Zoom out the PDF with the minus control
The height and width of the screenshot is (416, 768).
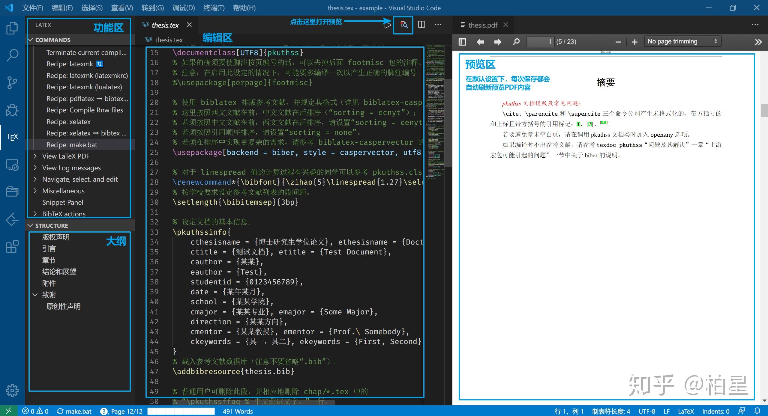coord(618,42)
